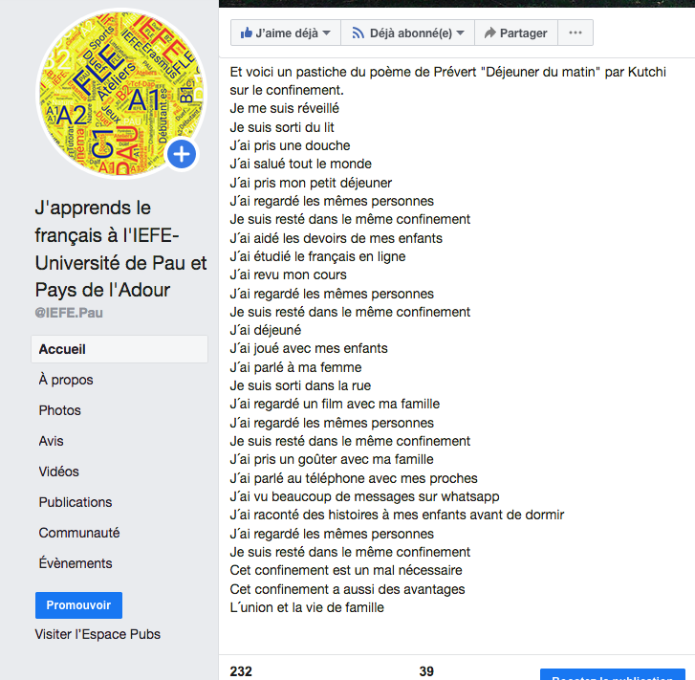Click the share arrow icon beside Partager
Viewport: 695px width, 680px height.
tap(489, 33)
